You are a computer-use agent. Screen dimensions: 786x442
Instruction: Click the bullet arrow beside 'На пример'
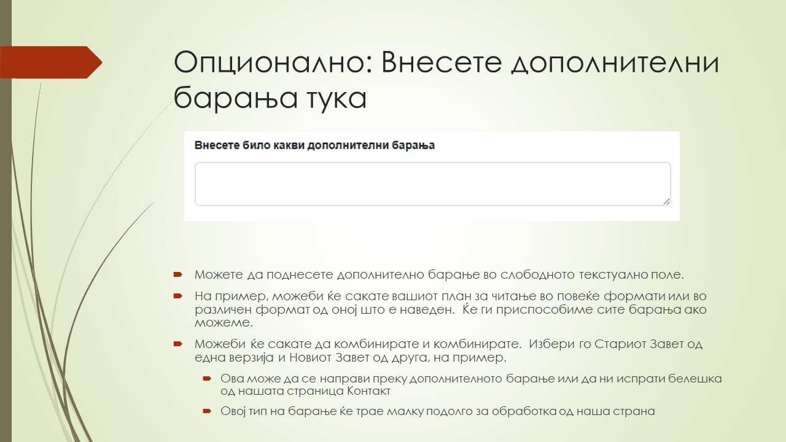tap(178, 297)
